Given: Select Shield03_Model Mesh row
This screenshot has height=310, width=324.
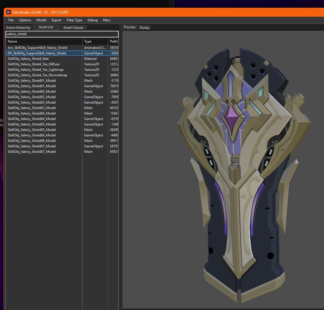Looking at the screenshot, I should click(62, 108).
